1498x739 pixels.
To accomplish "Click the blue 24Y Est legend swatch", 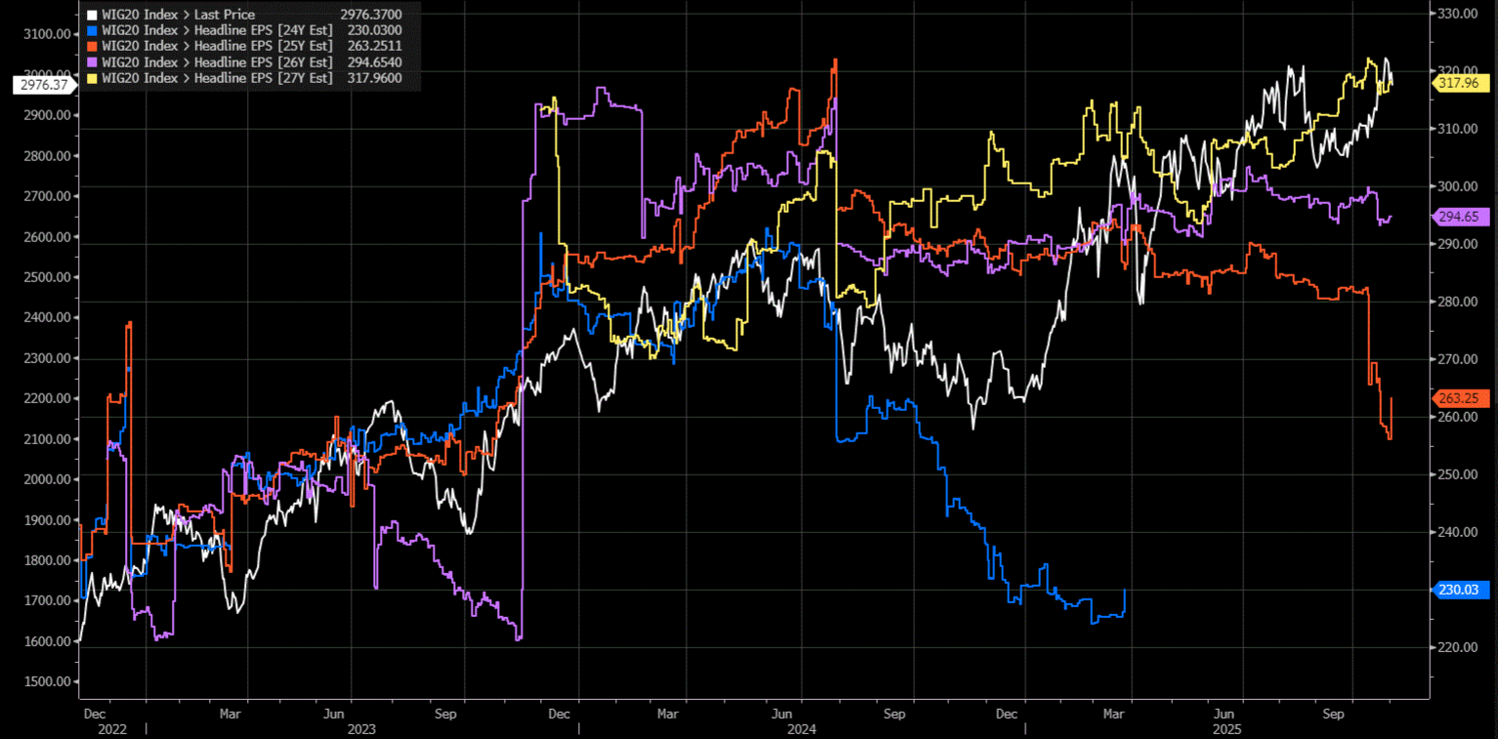I will [92, 30].
